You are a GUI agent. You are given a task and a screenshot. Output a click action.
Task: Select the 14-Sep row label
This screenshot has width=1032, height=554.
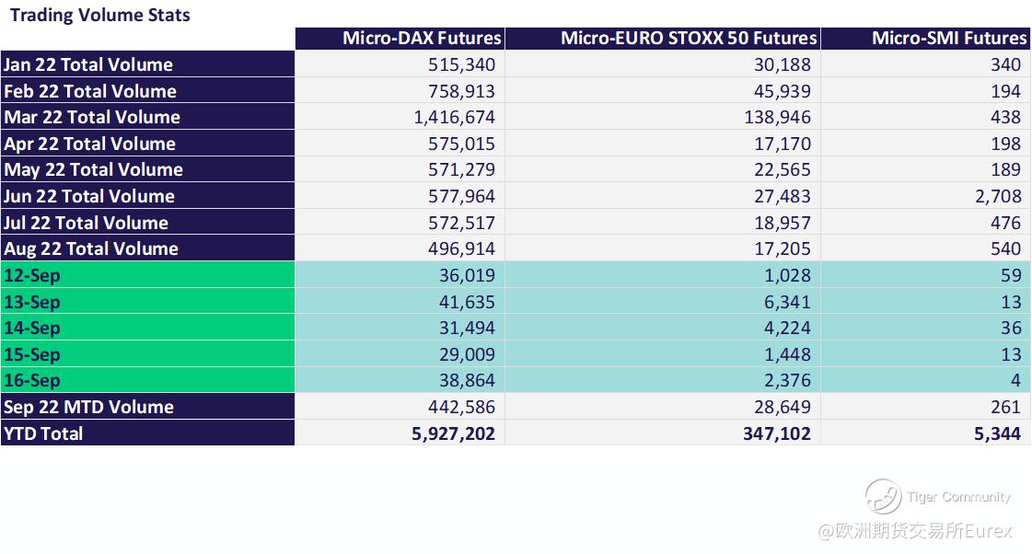(32, 328)
